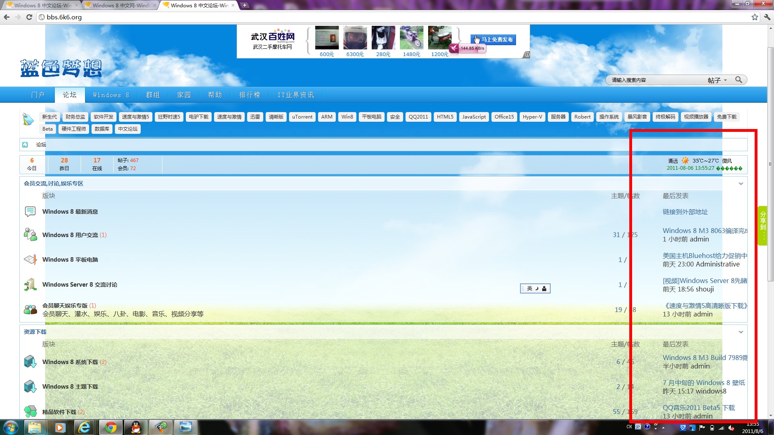Screen dimensions: 774x435
Task: Click the vertical page scrollbar
Action: [770, 164]
